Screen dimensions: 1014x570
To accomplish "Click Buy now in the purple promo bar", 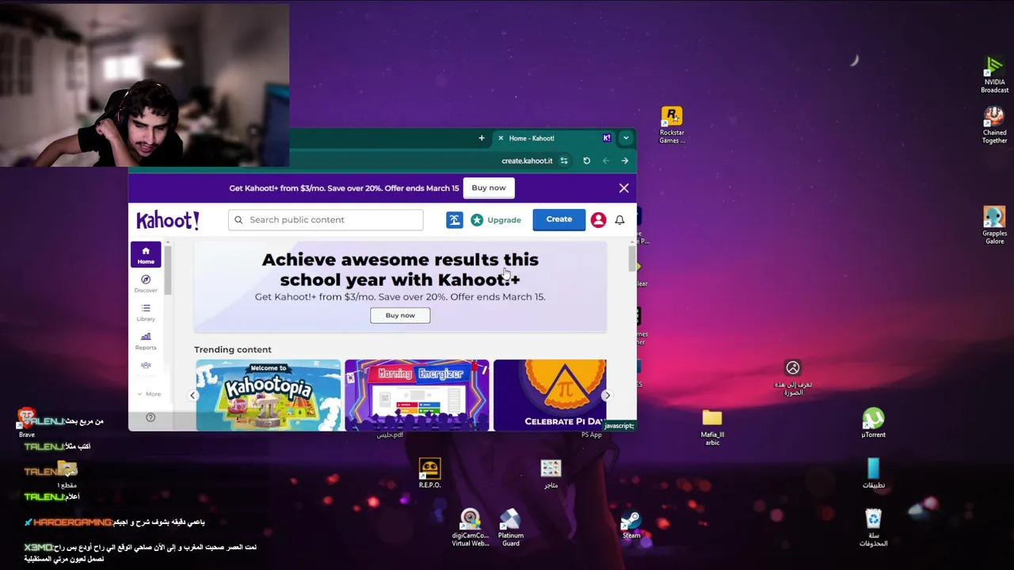I will tap(489, 188).
